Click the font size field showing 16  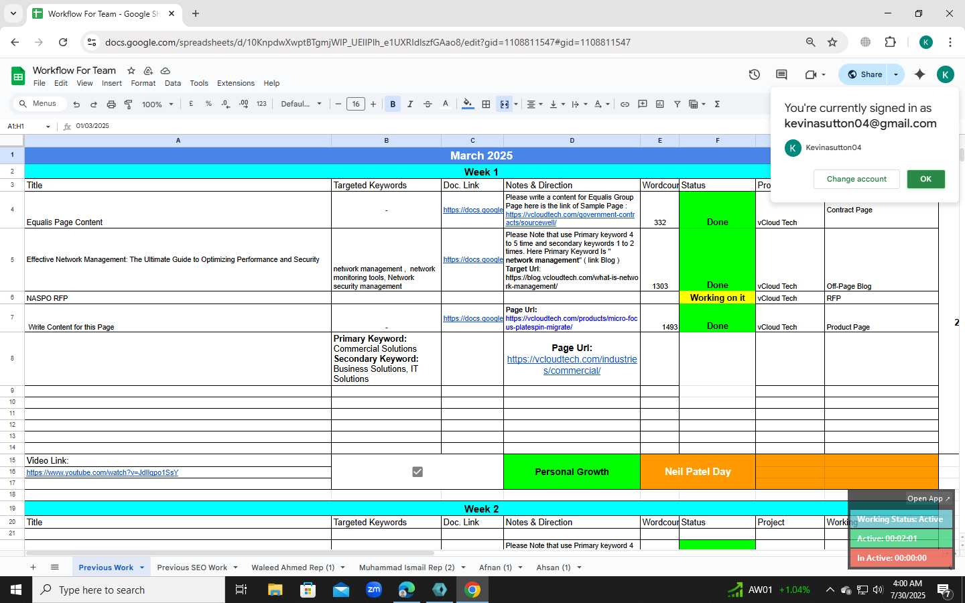356,104
